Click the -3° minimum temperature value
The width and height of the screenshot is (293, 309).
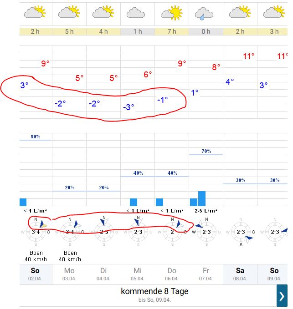click(129, 107)
